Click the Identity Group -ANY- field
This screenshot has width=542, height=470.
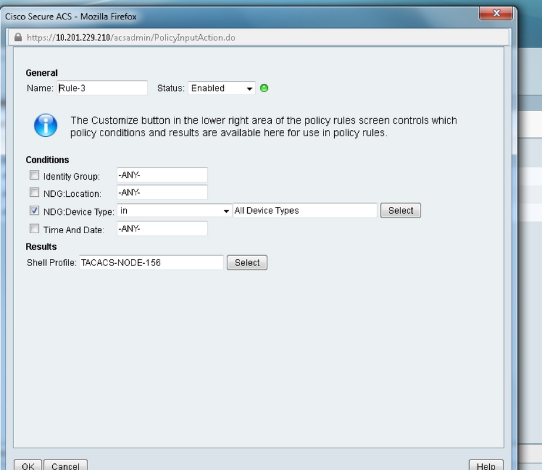162,175
